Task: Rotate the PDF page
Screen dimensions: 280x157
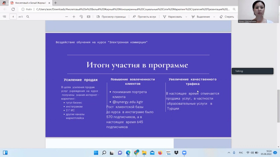Action: (x=81, y=17)
